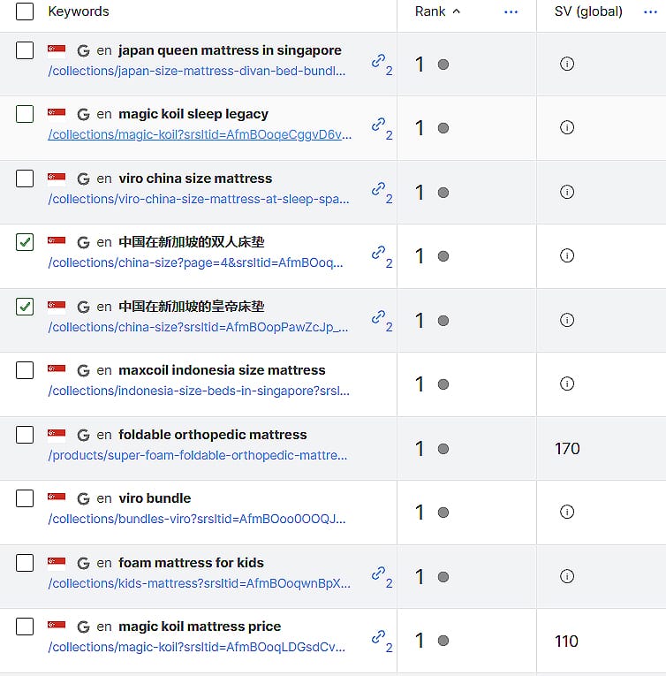
Task: Uncheck row 中国在新加坡的皇帝床垫
Action: click(25, 307)
